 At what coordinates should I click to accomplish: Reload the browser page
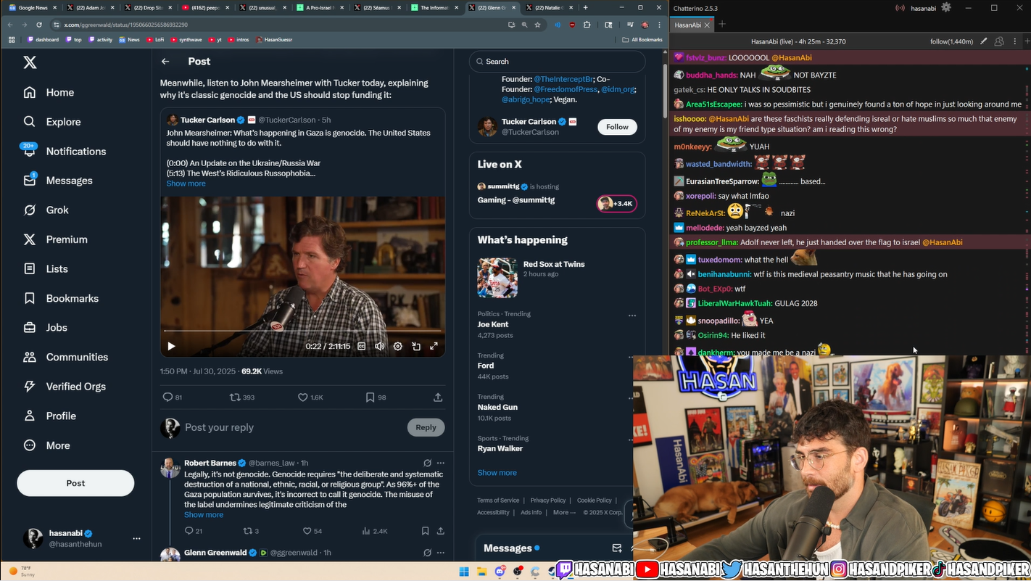point(39,25)
